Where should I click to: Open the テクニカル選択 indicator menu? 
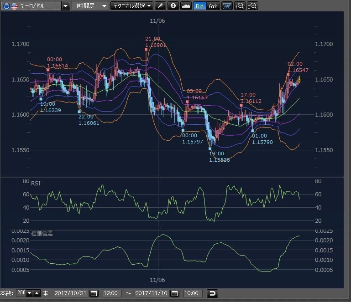(x=132, y=6)
